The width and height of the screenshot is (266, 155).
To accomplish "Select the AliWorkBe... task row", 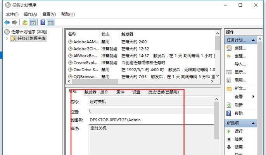I will [141, 56].
